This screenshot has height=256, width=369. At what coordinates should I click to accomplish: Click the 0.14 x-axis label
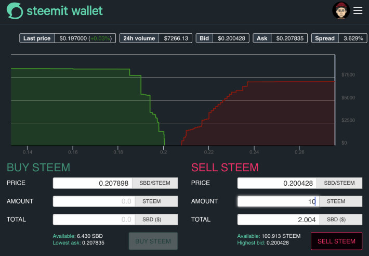coord(28,152)
